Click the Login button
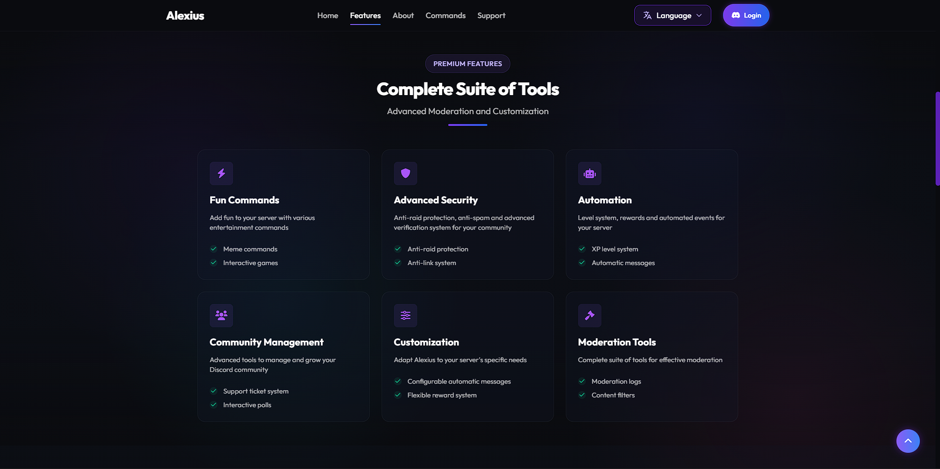Screen dimensions: 940x469 (x=746, y=15)
